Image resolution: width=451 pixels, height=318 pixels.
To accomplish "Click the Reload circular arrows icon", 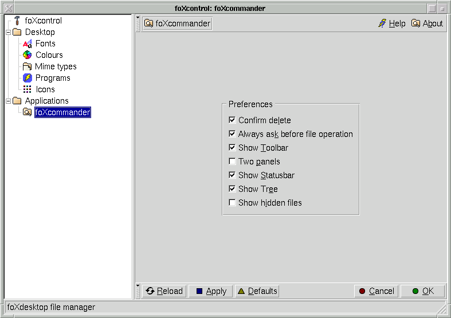I will pyautogui.click(x=150, y=291).
